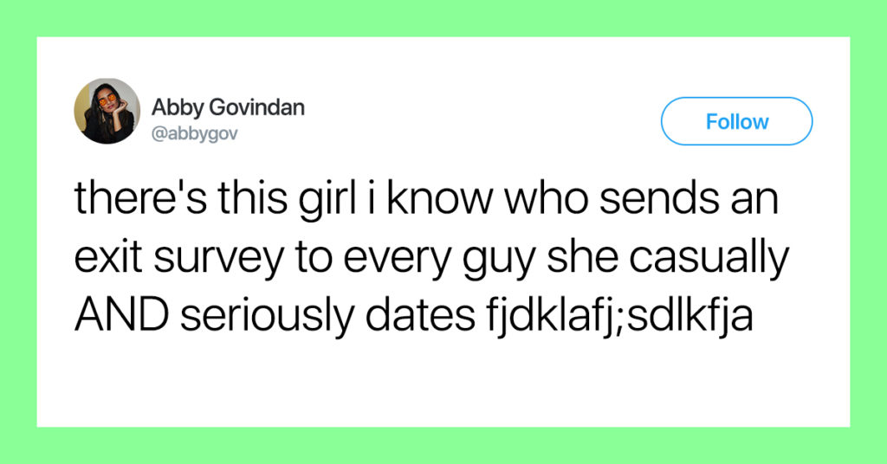Click the words 'exit survey' in tweet
The image size is (887, 464).
[x=178, y=257]
